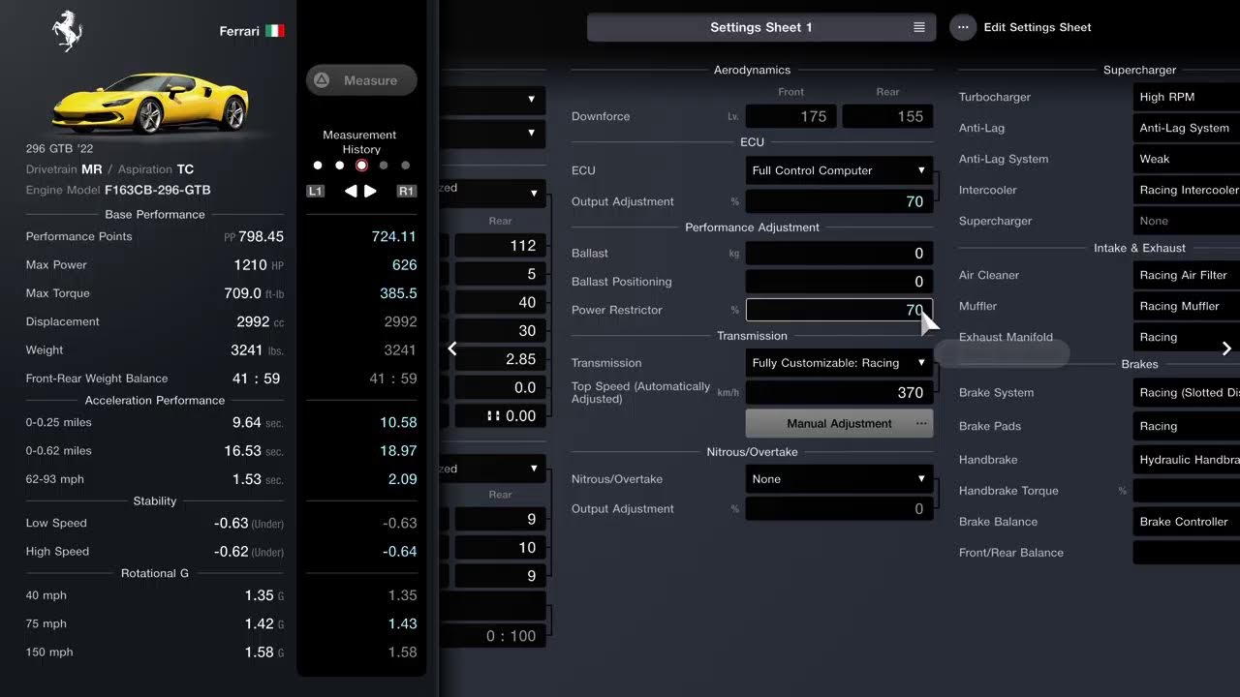
Task: Click the Performance Points value 798.45
Action: click(x=261, y=236)
